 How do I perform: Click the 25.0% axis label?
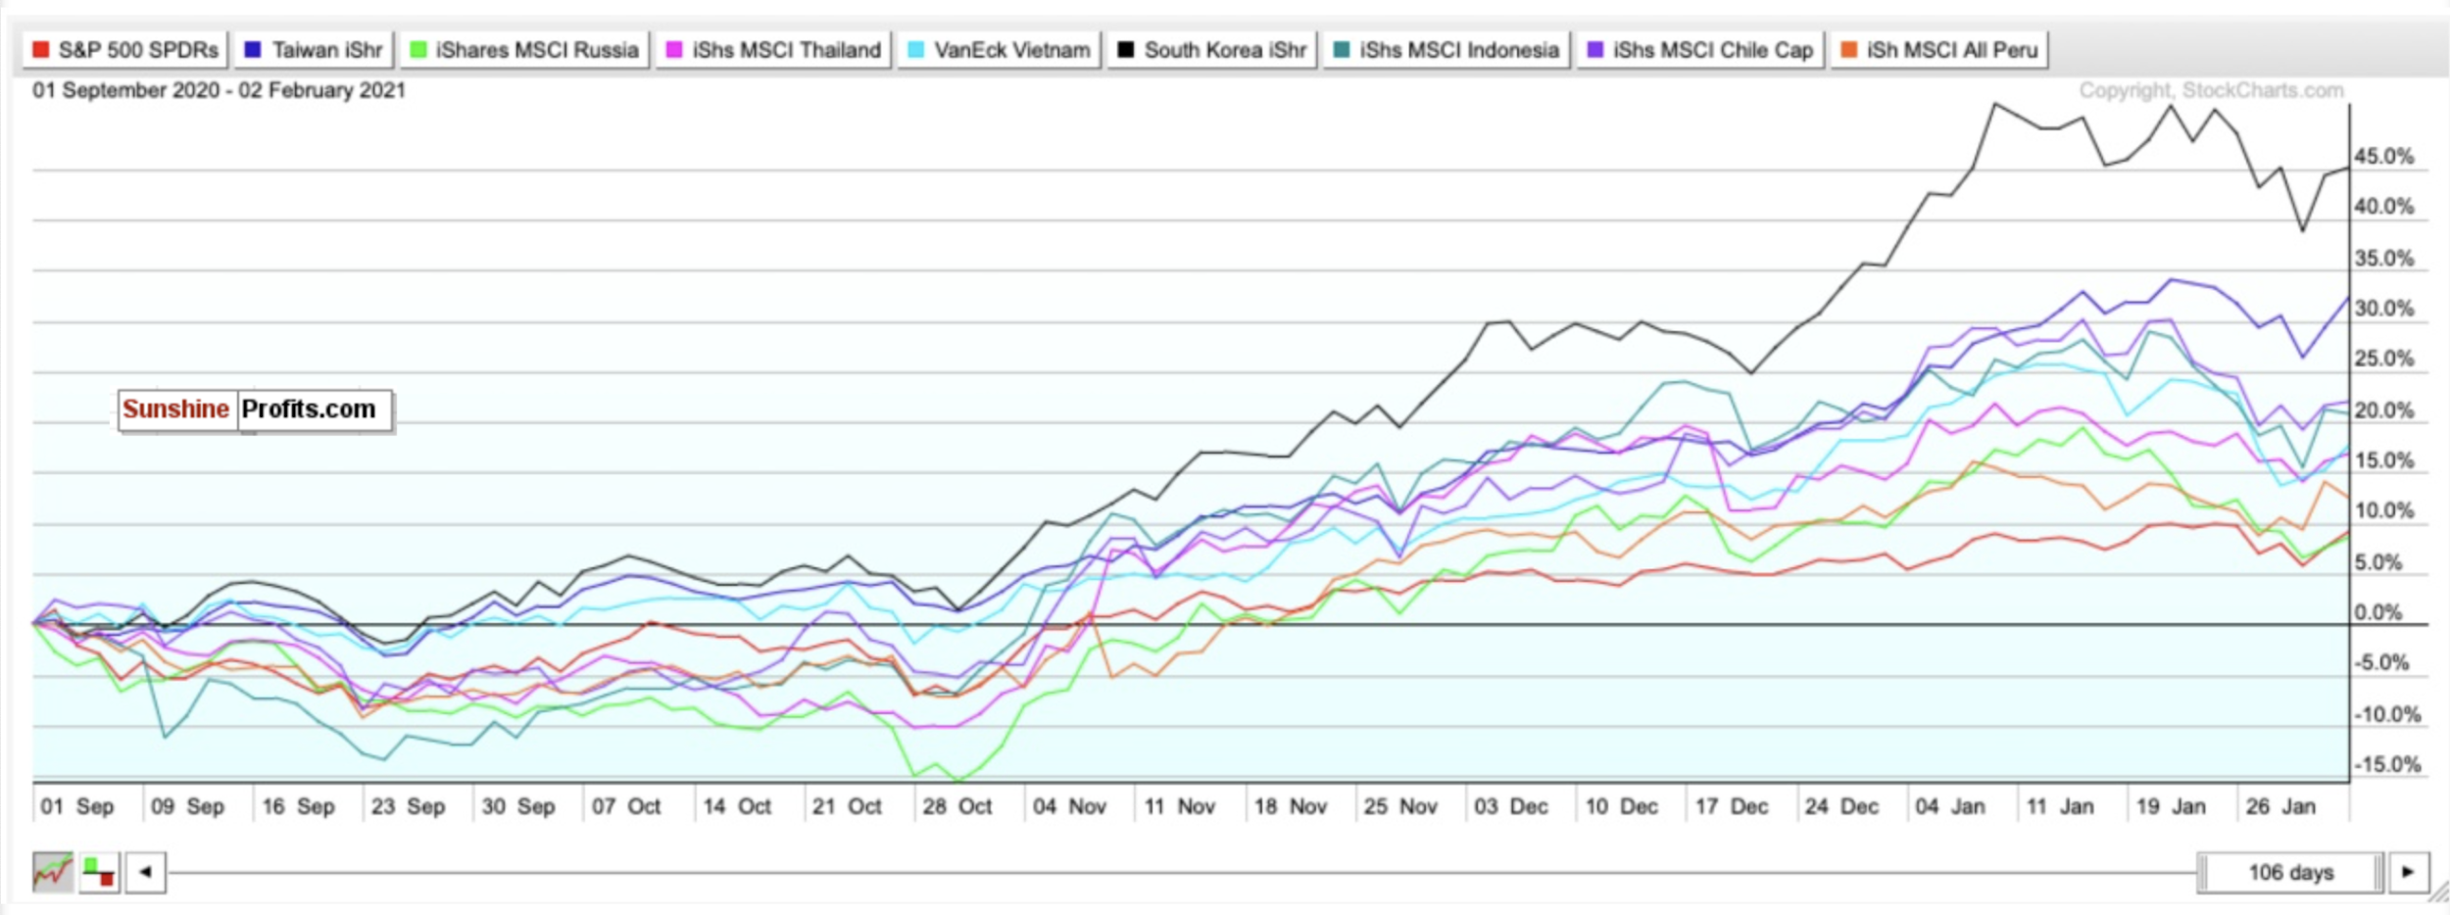point(2383,359)
